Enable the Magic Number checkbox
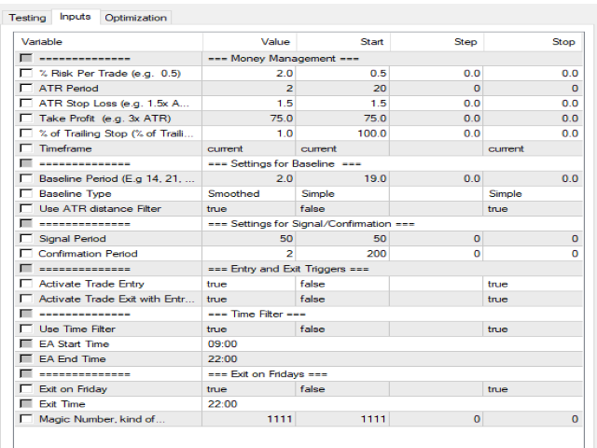Viewport: 597px width, 448px height. pos(26,419)
